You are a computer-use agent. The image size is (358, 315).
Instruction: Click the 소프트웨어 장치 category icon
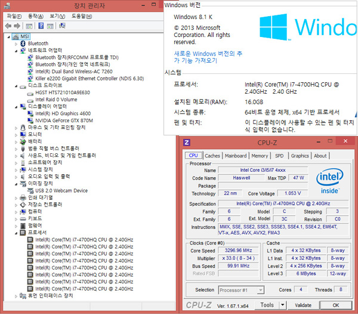tap(23, 163)
